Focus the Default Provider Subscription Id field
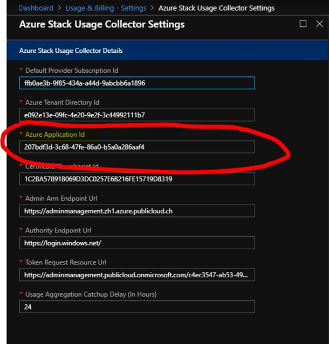Image resolution: width=329 pixels, height=344 pixels. tap(137, 83)
